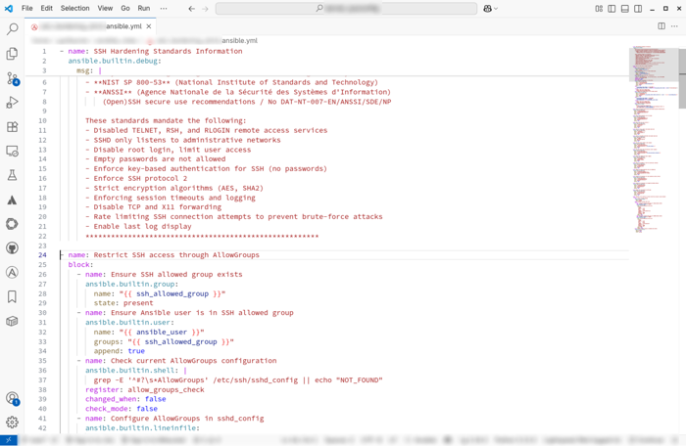This screenshot has width=686, height=446.
Task: Open the Go menu
Action: point(125,8)
